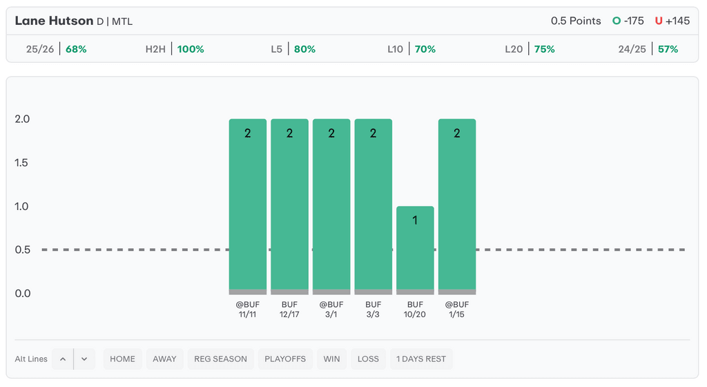This screenshot has width=707, height=387.
Task: Enable the PLAYOFFS filter
Action: point(284,359)
